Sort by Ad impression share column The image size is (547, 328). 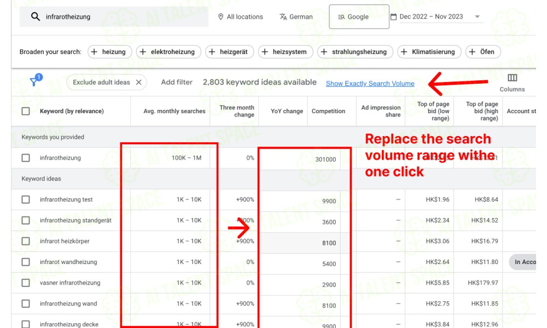pyautogui.click(x=381, y=111)
